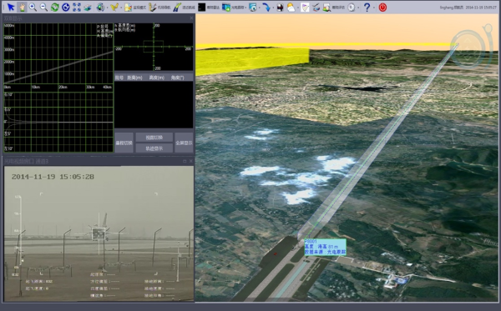Screen dimensions: 501x311
Task: Click the 视图切换 view switch button
Action: pyautogui.click(x=154, y=138)
